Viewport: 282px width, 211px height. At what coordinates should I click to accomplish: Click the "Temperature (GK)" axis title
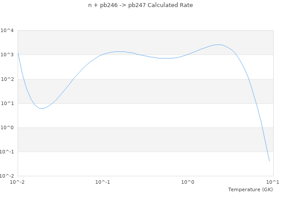250,189
